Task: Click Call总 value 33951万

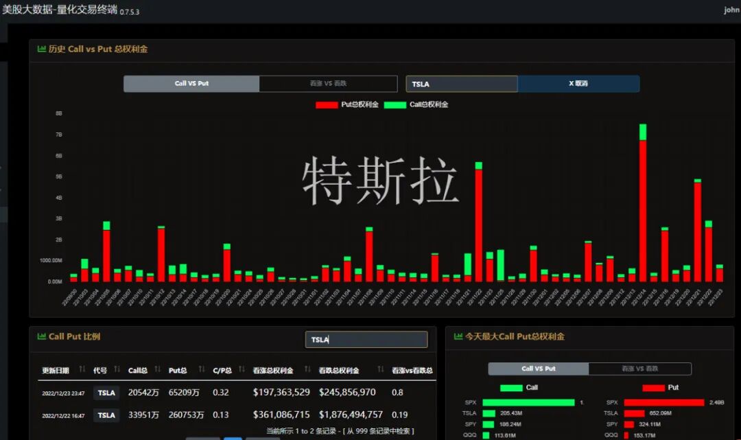Action: point(143,415)
